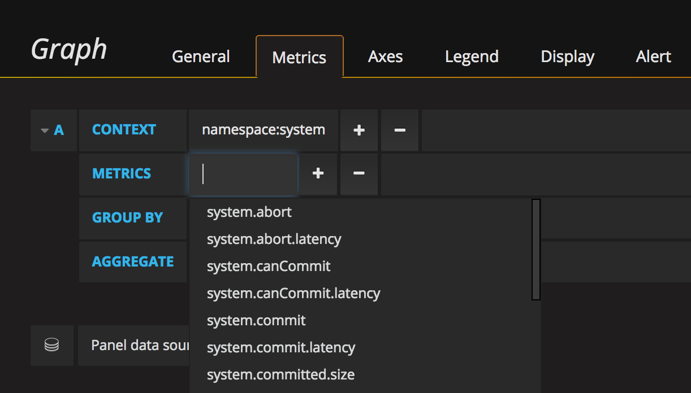Click the minus button in CONTEXT row
The width and height of the screenshot is (691, 393).
click(x=400, y=130)
